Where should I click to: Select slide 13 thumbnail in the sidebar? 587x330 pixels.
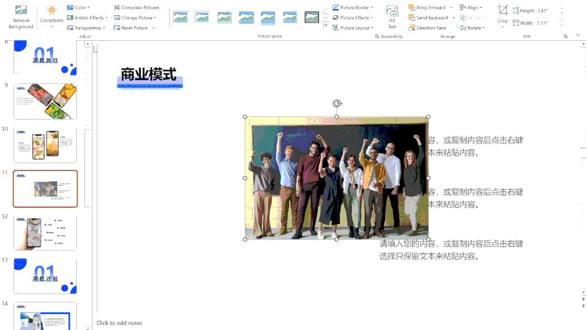[45, 276]
